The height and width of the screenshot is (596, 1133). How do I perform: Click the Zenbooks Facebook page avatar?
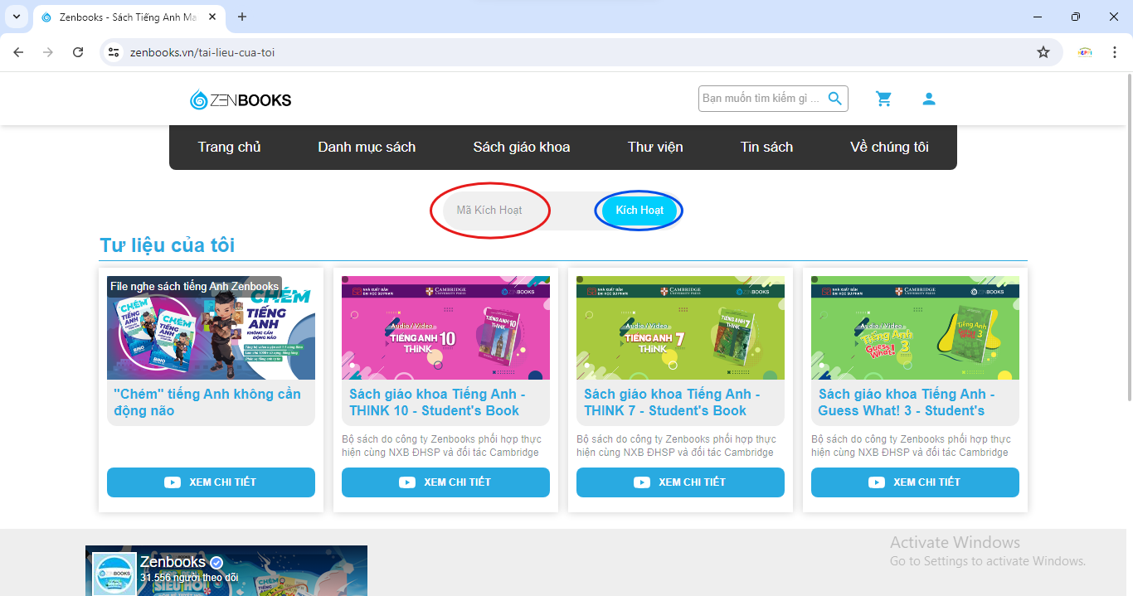pos(114,574)
